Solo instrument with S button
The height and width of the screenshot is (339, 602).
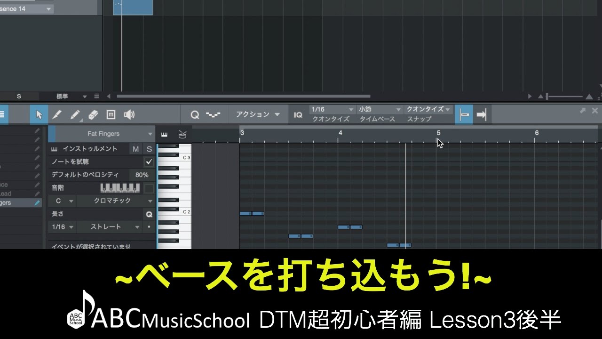149,149
